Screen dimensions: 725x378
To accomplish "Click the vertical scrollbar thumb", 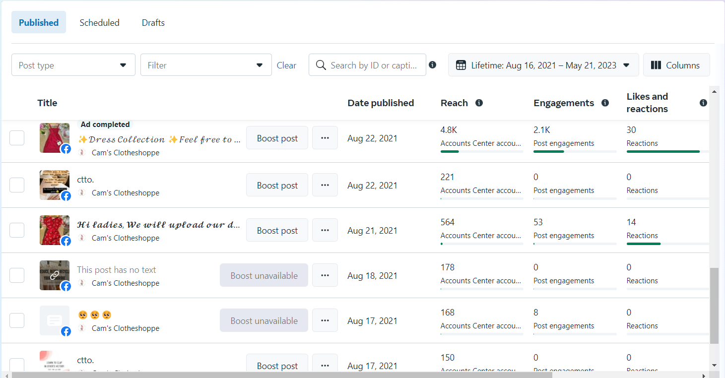I will click(x=714, y=305).
